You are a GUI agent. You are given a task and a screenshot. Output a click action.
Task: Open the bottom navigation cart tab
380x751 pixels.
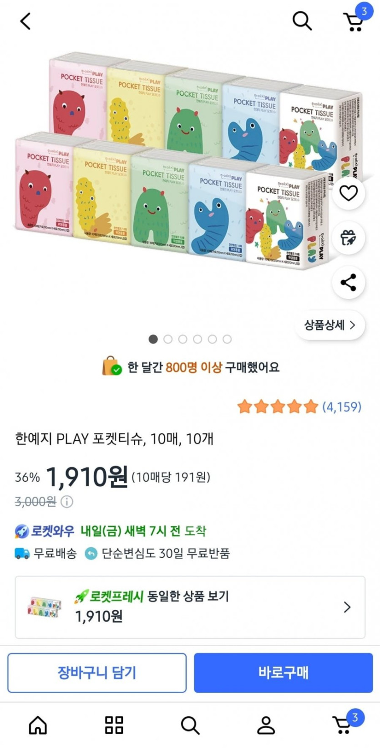[342, 725]
